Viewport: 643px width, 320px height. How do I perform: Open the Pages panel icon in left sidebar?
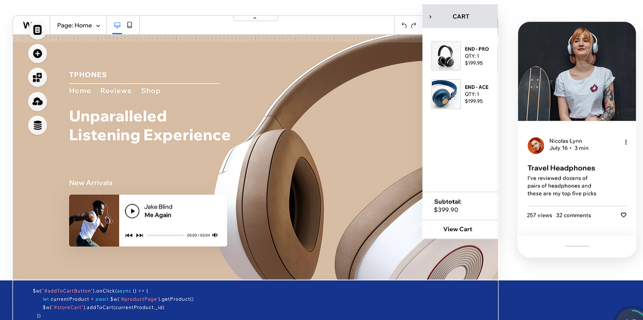tap(37, 30)
